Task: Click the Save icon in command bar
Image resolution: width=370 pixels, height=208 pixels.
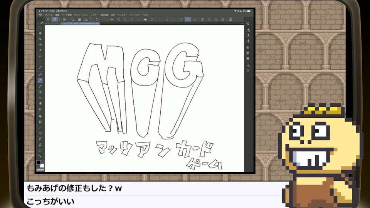Action: 86,20
